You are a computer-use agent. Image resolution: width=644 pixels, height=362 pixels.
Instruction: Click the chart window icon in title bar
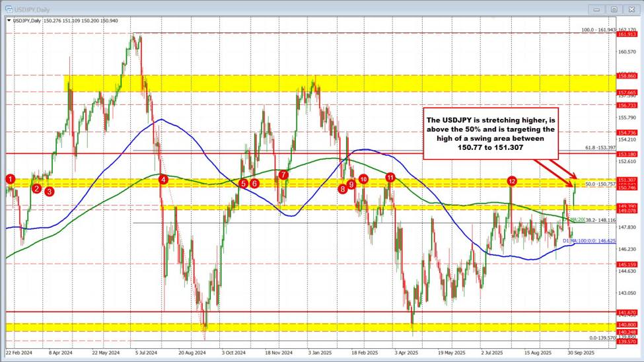click(x=7, y=9)
